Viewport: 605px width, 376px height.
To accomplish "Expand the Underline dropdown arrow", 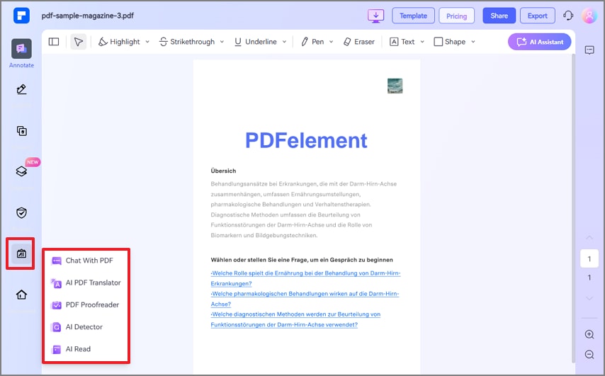I will 284,42.
